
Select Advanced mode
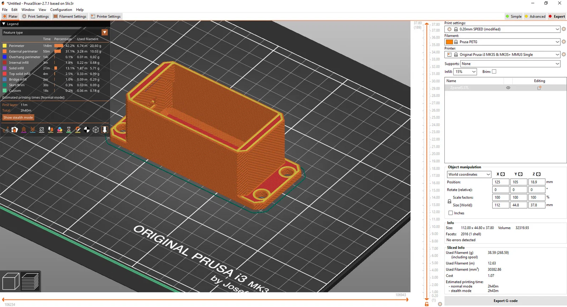click(x=535, y=16)
